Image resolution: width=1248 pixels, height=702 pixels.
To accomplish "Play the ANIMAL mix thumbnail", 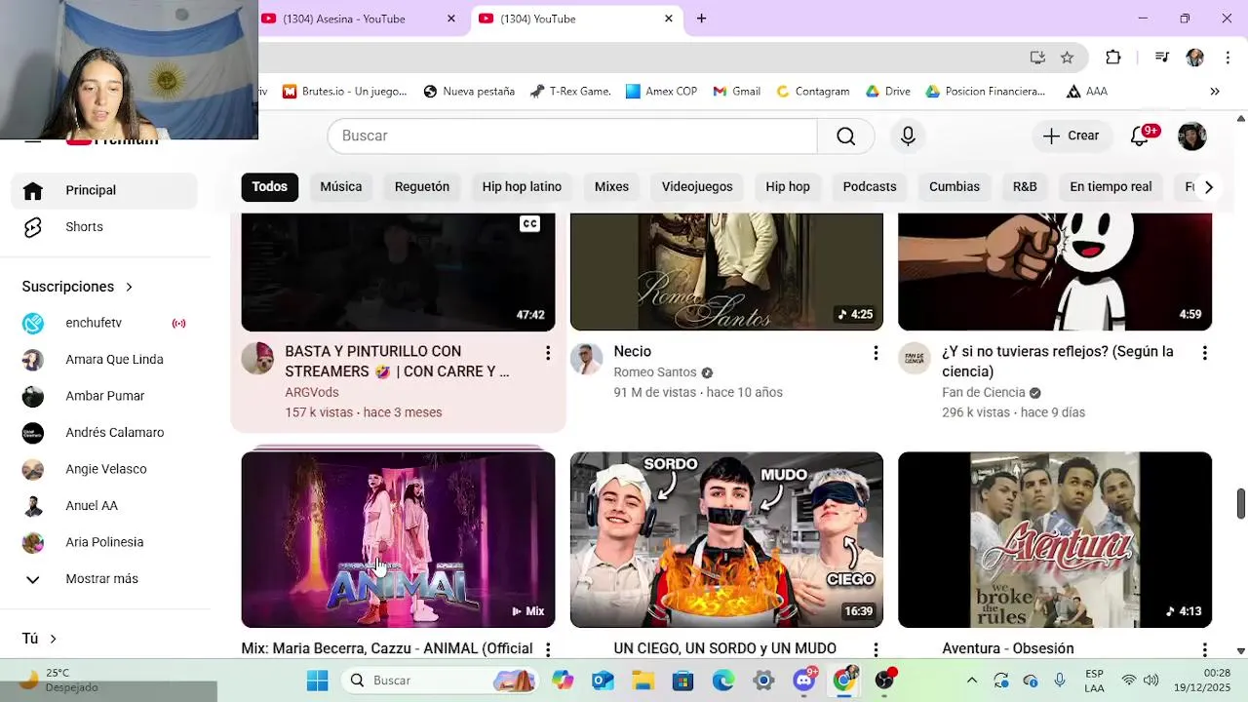I will (x=398, y=539).
